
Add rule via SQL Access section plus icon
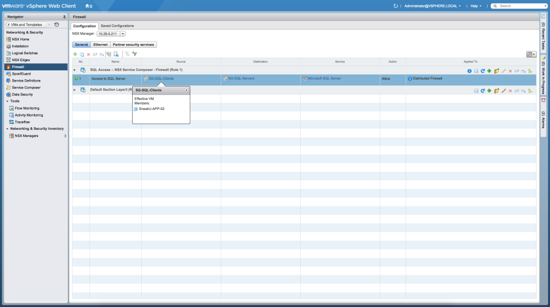click(x=489, y=71)
